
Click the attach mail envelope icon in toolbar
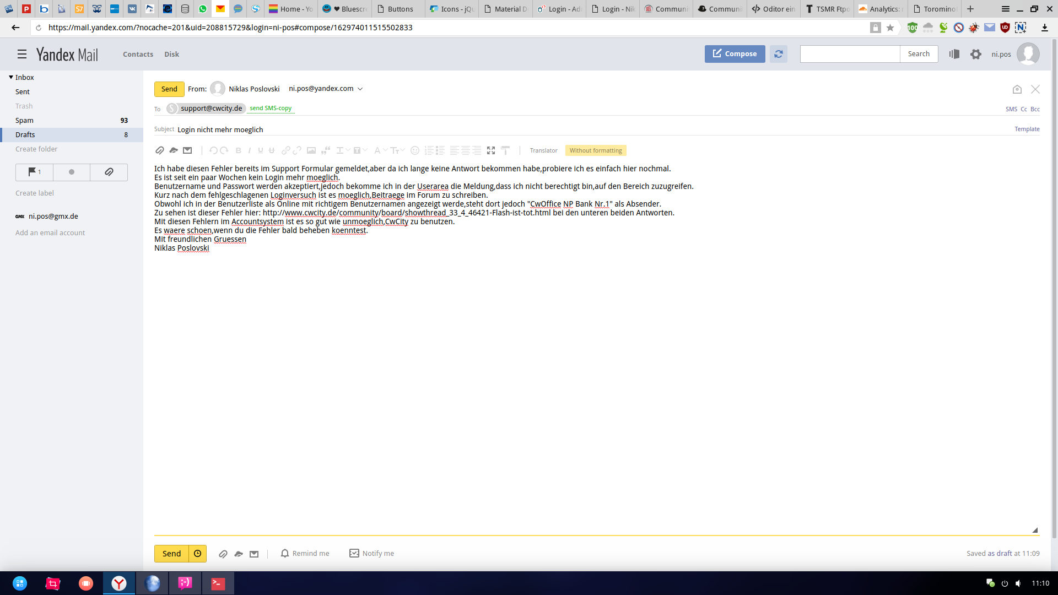coord(187,150)
